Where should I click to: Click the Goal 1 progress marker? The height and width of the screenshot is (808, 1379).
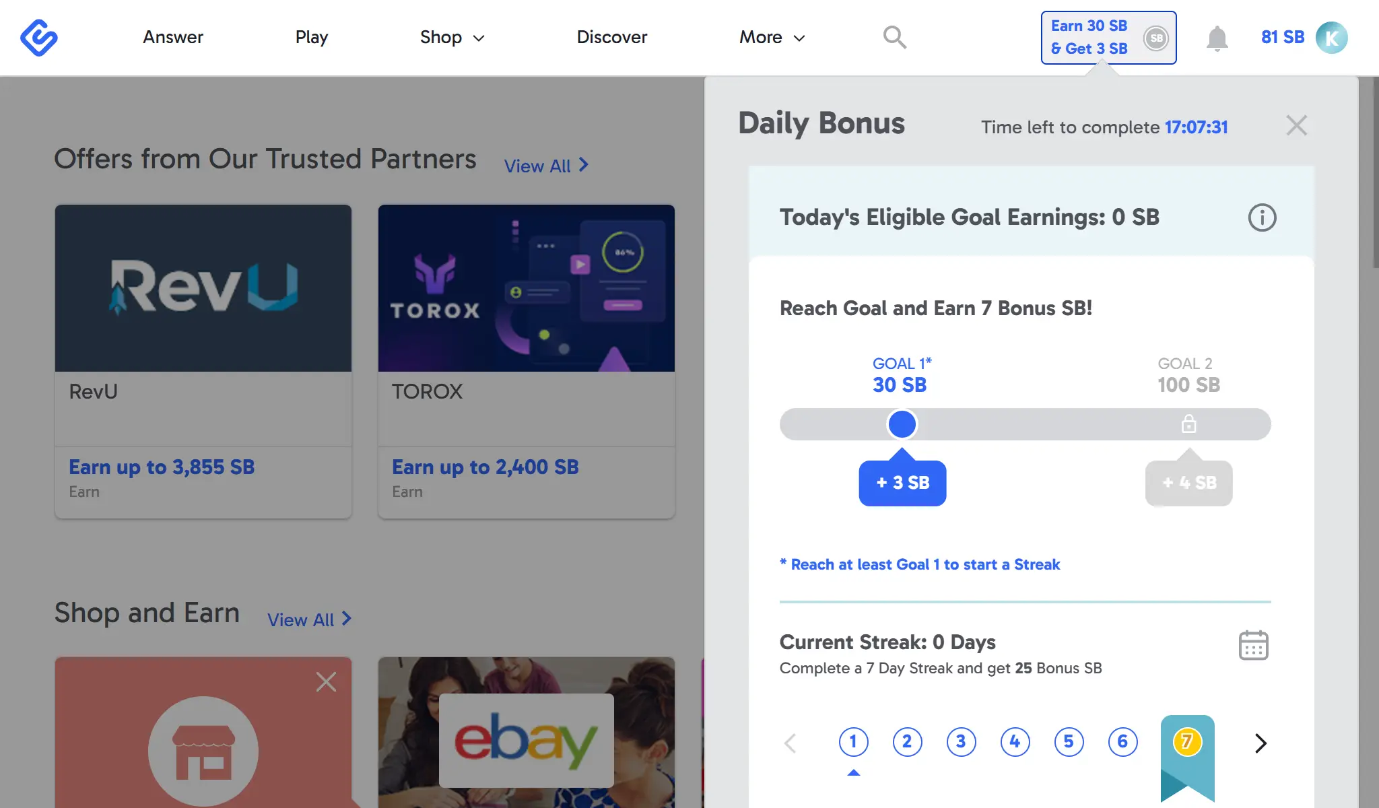(x=902, y=424)
